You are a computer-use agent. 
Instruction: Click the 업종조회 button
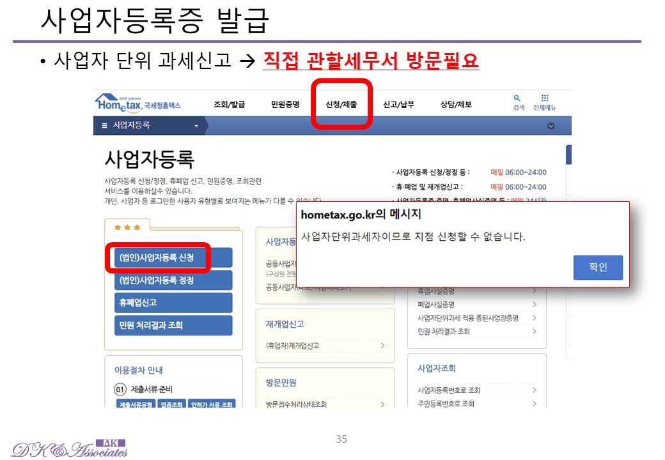(x=172, y=404)
